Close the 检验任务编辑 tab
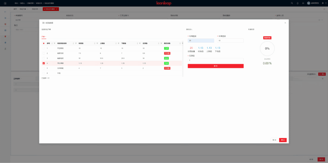The image size is (328, 163). coord(57,9)
